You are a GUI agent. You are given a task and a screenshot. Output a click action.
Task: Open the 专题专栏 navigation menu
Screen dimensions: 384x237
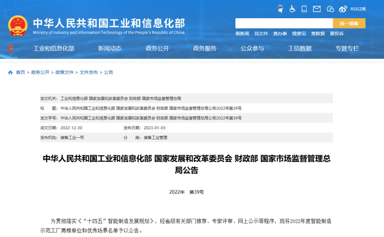(347, 48)
